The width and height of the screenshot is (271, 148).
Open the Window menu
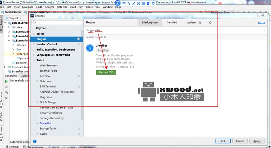click(x=107, y=7)
